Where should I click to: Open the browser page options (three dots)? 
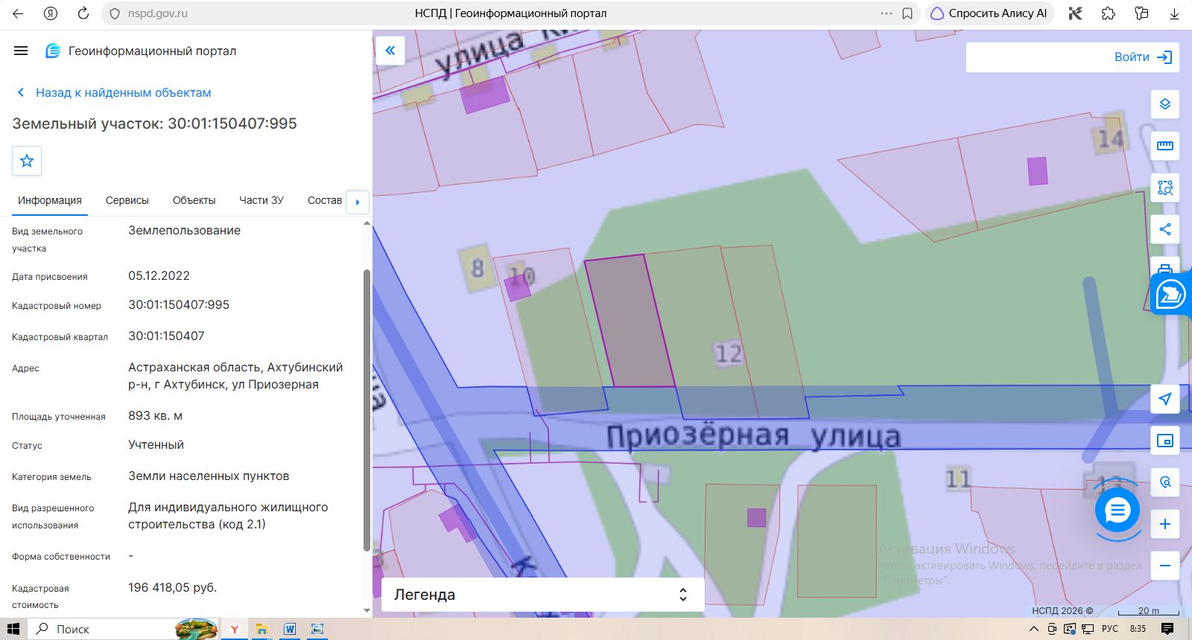coord(886,13)
